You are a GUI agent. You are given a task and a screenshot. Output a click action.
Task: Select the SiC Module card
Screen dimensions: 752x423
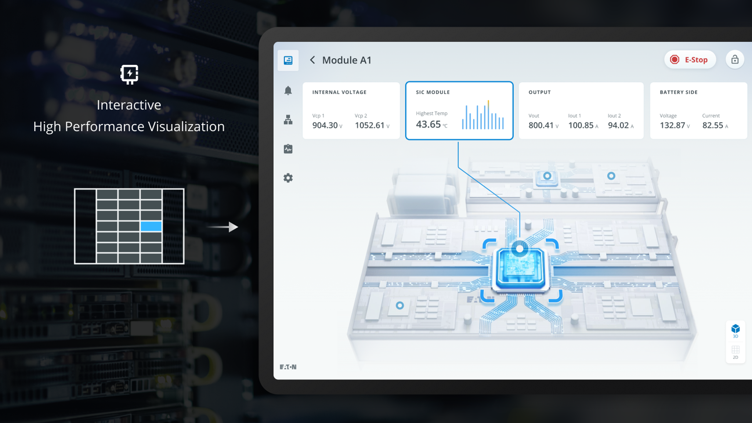459,111
